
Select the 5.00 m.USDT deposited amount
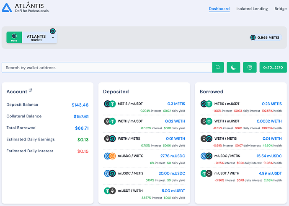point(173,190)
